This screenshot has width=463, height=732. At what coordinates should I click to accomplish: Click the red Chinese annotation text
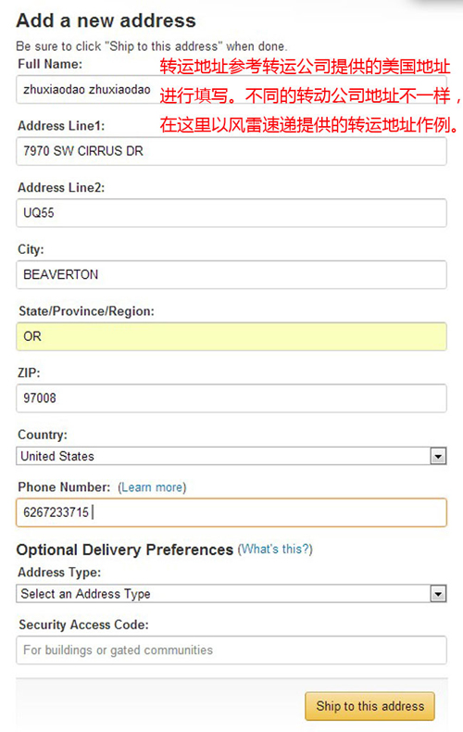click(310, 95)
